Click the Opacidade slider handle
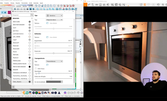The image size is (167, 101). pos(39,73)
